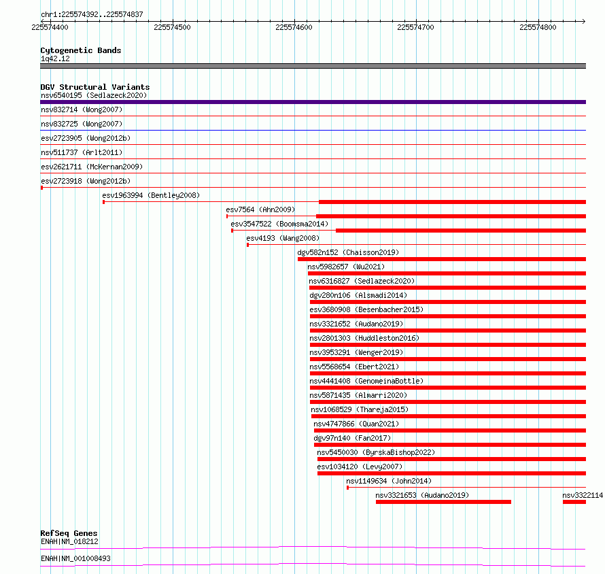Click the thick red bar of esv1963994
Screen dimensions: 605x574
pos(452,202)
